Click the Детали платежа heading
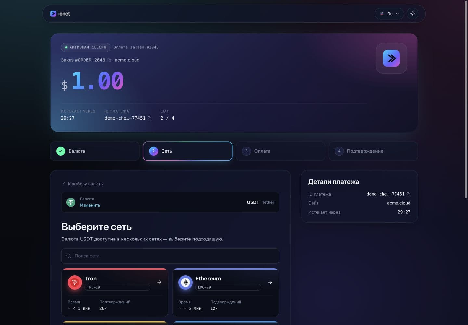468x325 pixels. [x=334, y=182]
